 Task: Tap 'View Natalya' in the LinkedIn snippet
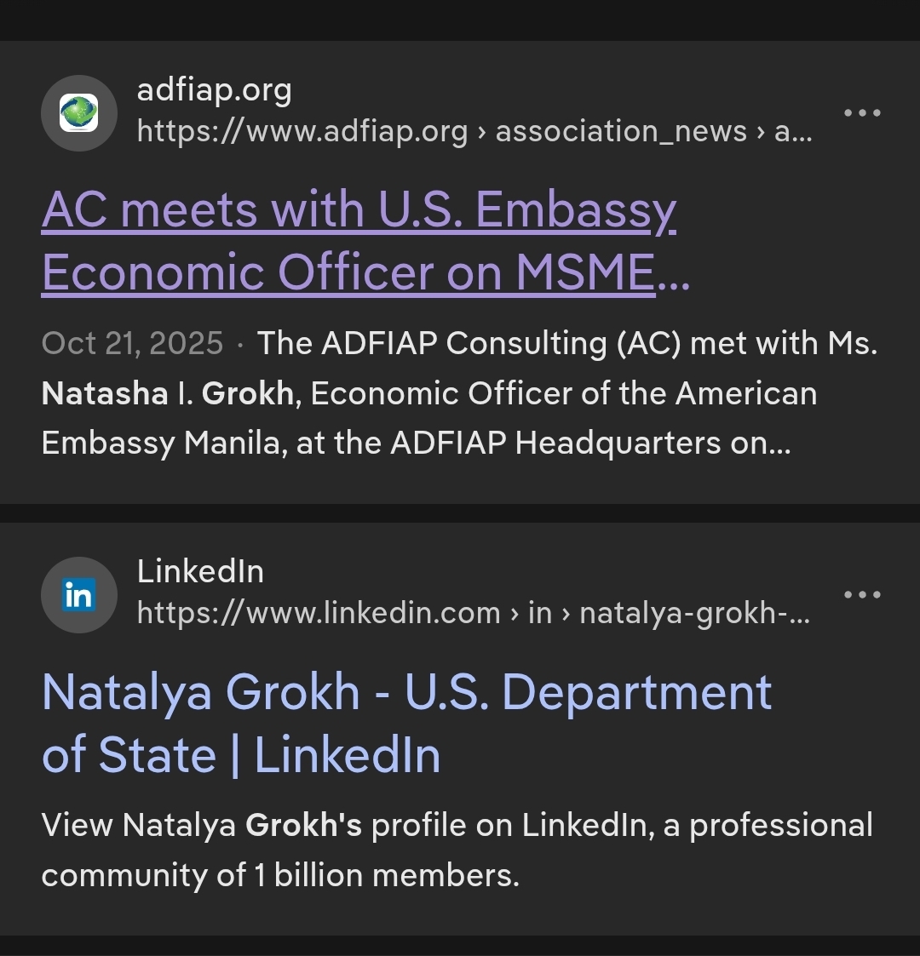tap(138, 825)
